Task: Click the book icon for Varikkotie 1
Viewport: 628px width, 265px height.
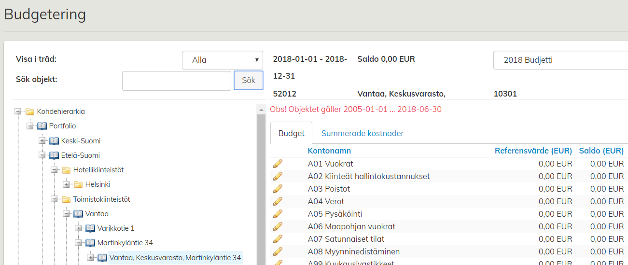Action: point(90,228)
